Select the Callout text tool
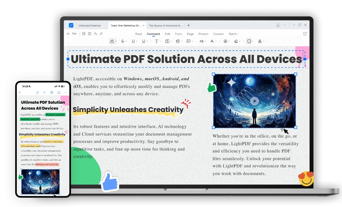Screen dimensions: 342x207 point(178,41)
